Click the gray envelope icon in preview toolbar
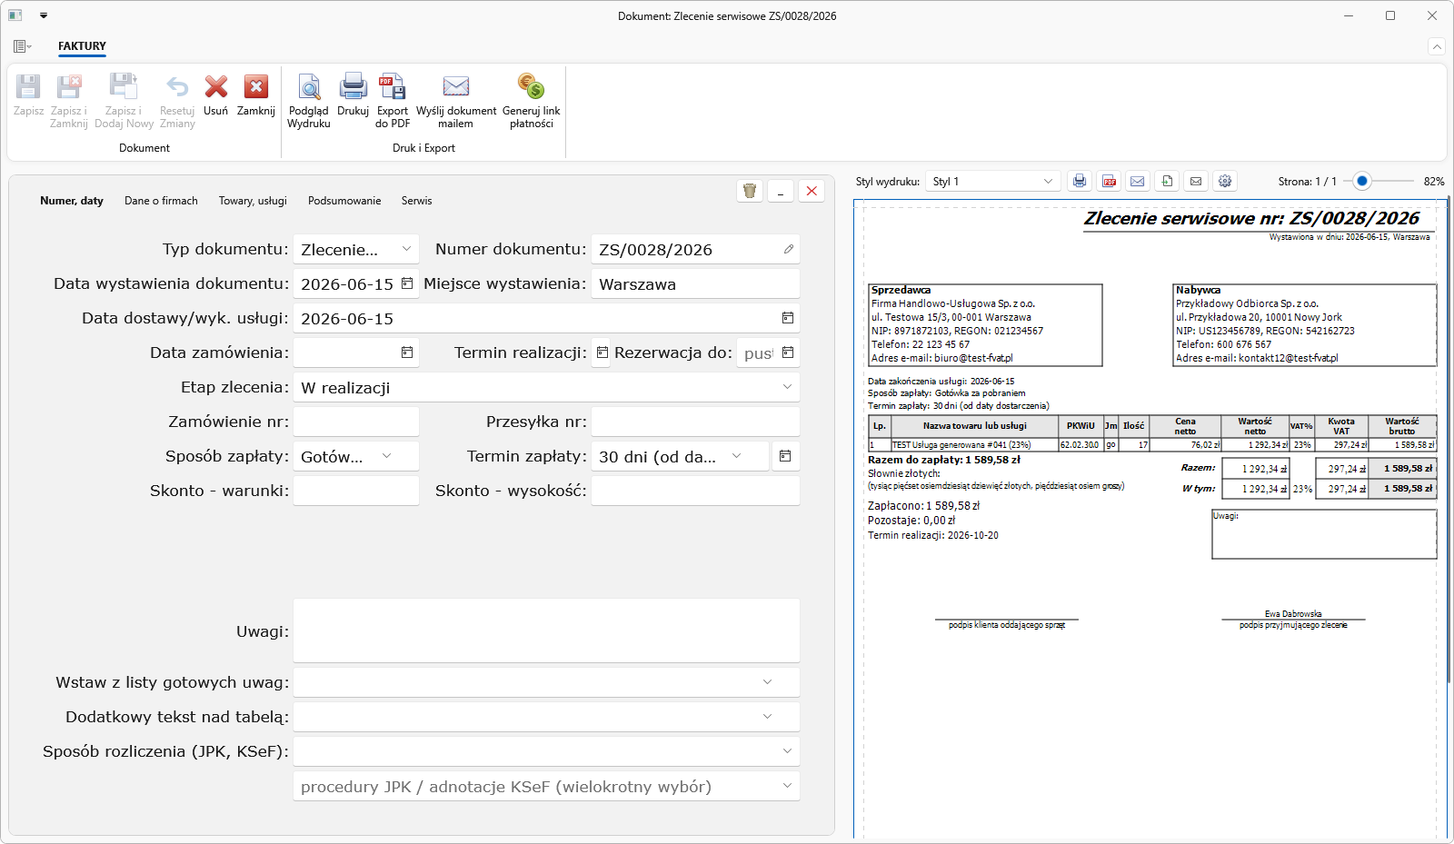Screen dimensions: 1454x844 pos(1196,181)
